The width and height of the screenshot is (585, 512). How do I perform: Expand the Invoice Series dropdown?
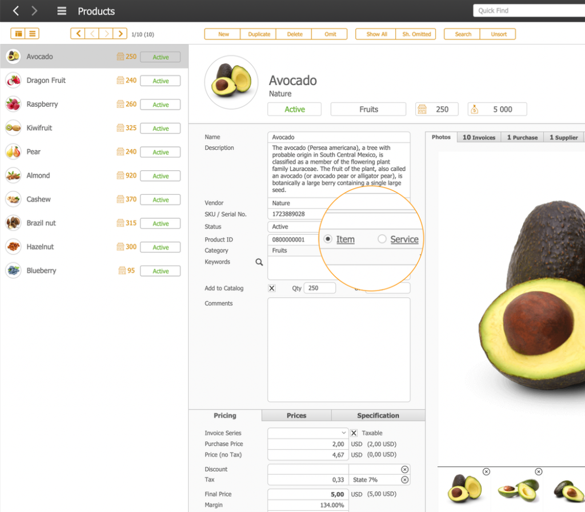(343, 433)
